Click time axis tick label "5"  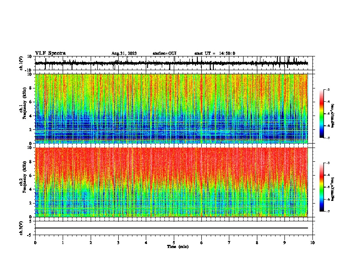click(x=174, y=243)
